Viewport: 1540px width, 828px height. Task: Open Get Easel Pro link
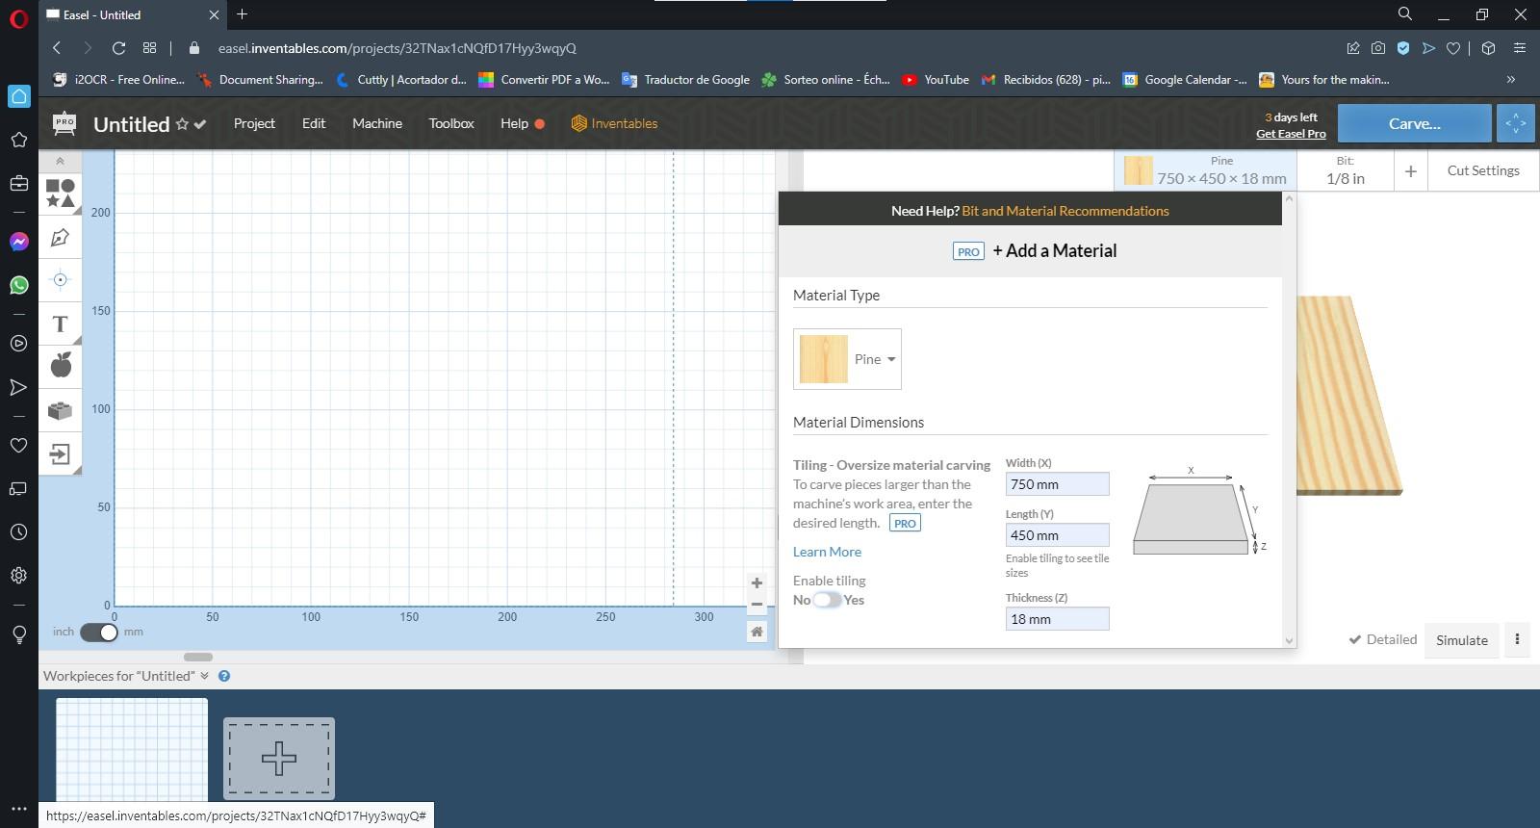click(x=1291, y=134)
